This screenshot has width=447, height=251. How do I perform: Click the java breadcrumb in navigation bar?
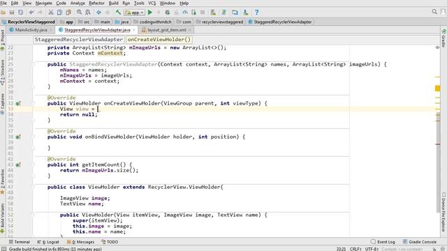[x=122, y=22]
